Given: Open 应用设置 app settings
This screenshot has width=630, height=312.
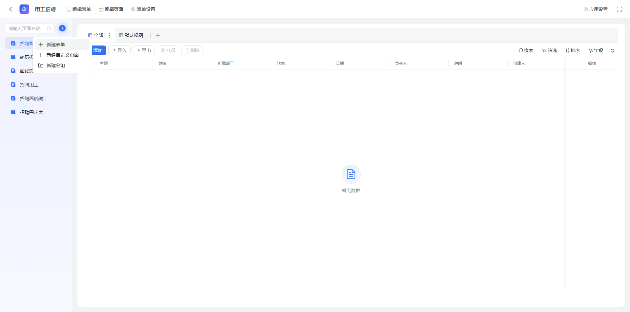Looking at the screenshot, I should click(596, 9).
